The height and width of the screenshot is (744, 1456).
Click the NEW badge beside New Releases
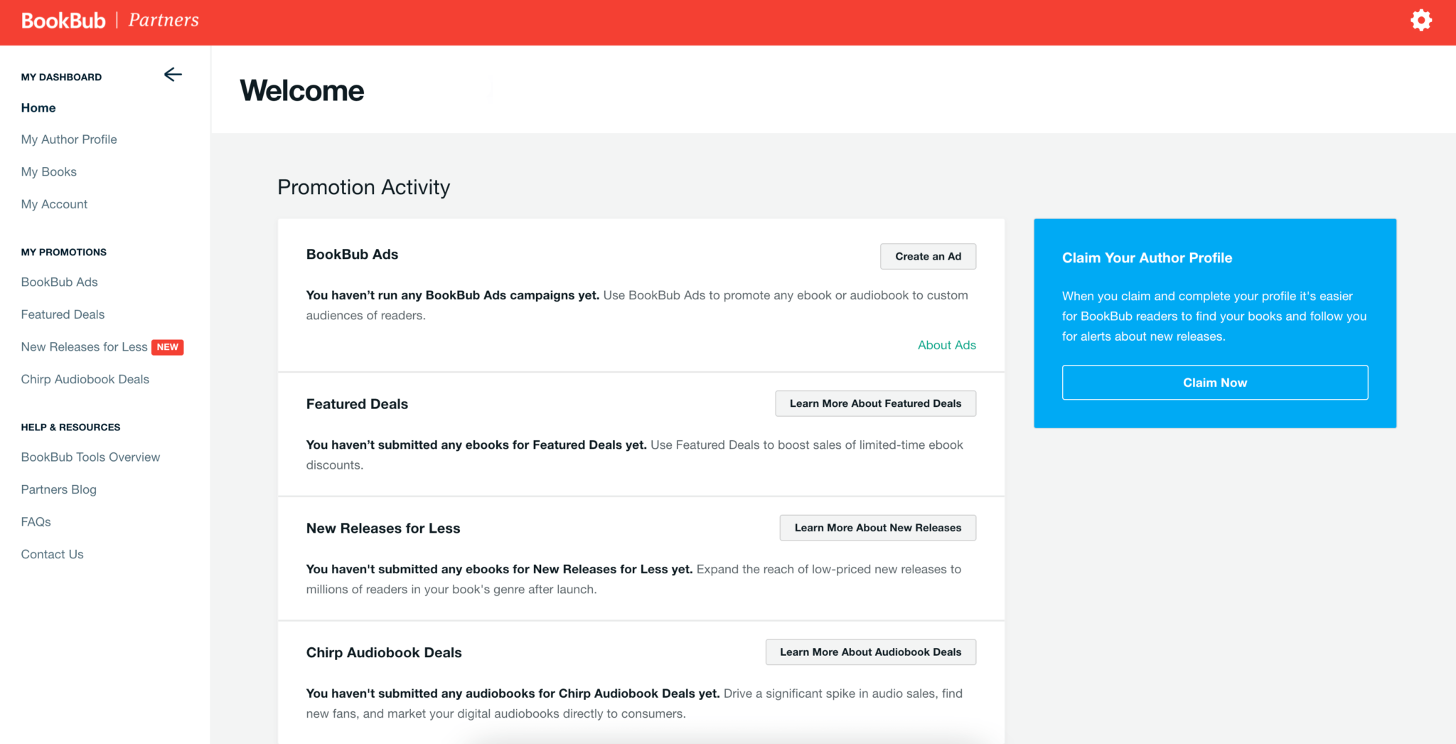168,347
